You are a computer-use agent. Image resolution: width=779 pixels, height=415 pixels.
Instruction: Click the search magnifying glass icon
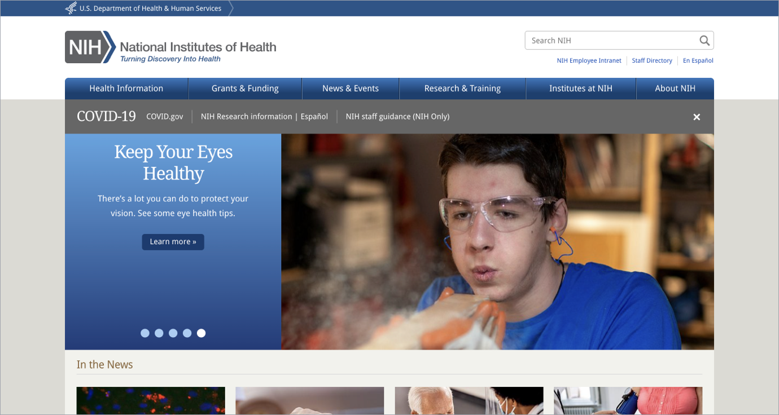pyautogui.click(x=704, y=41)
